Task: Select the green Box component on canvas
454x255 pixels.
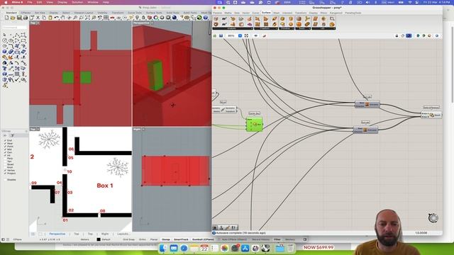Action: (255, 125)
